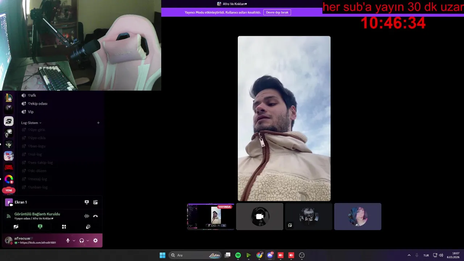Add a channel to Log-Sistem category

click(98, 123)
